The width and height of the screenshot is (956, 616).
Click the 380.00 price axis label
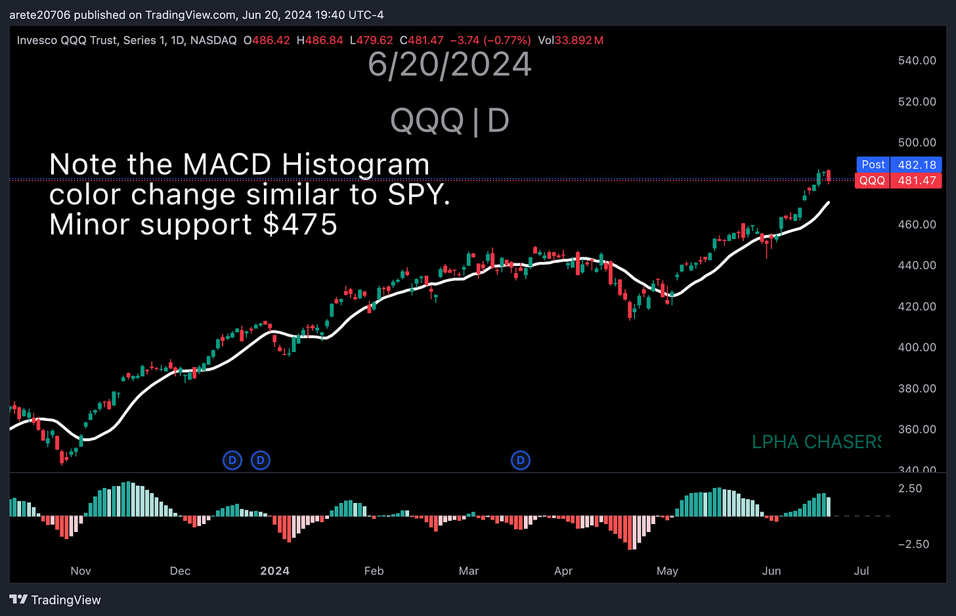point(917,389)
